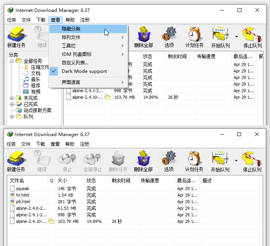
Task: Open 文件 menu in the top window
Action: tap(26, 20)
